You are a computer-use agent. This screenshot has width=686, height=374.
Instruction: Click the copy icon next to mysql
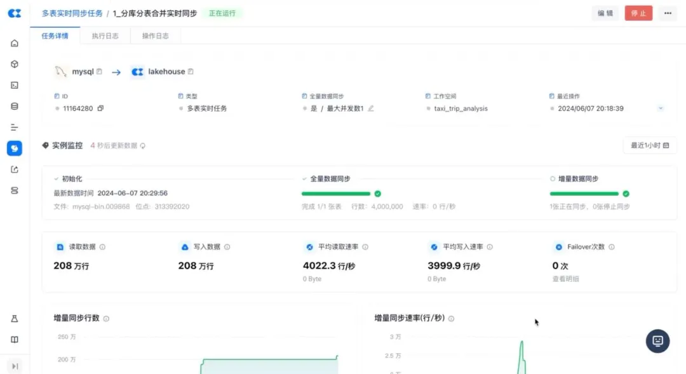pyautogui.click(x=100, y=72)
